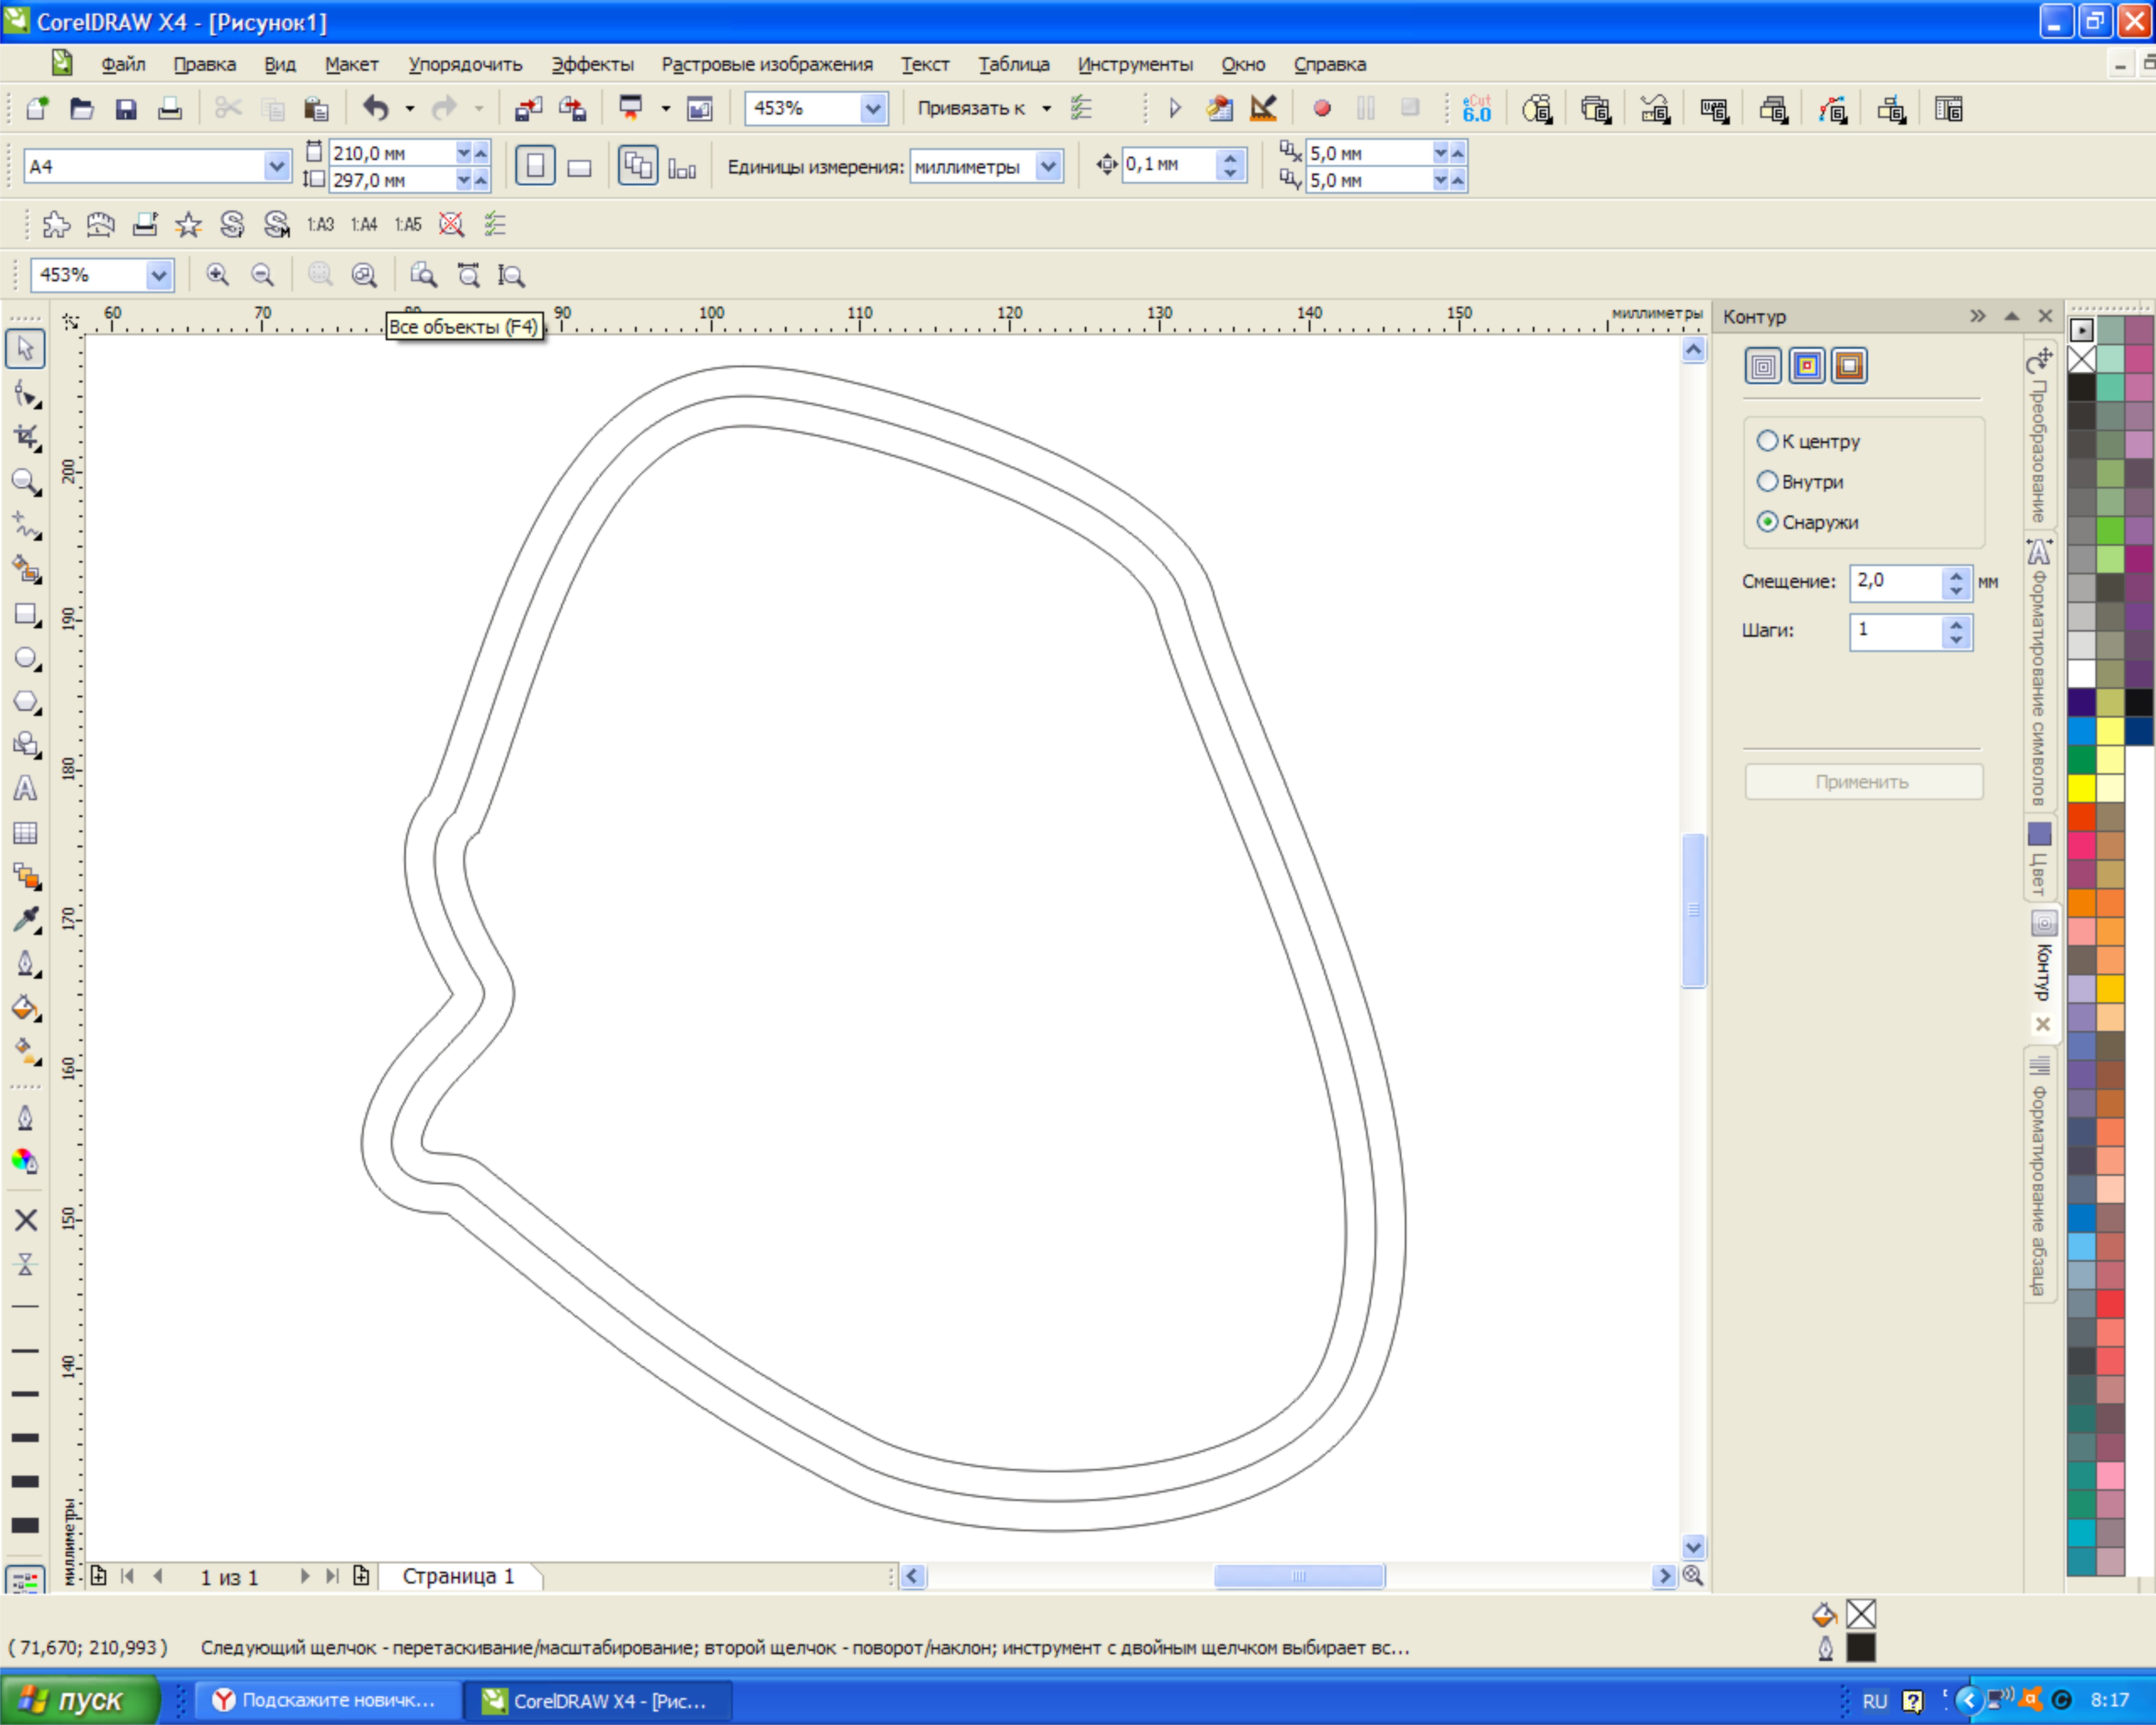Undo the last action
The image size is (2156, 1725).
pos(375,108)
